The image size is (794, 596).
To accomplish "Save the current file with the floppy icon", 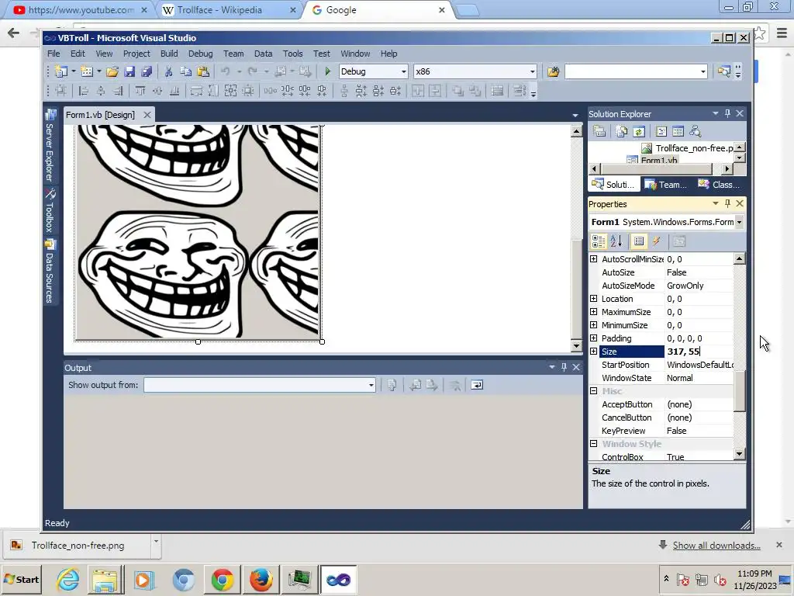I will pyautogui.click(x=129, y=71).
